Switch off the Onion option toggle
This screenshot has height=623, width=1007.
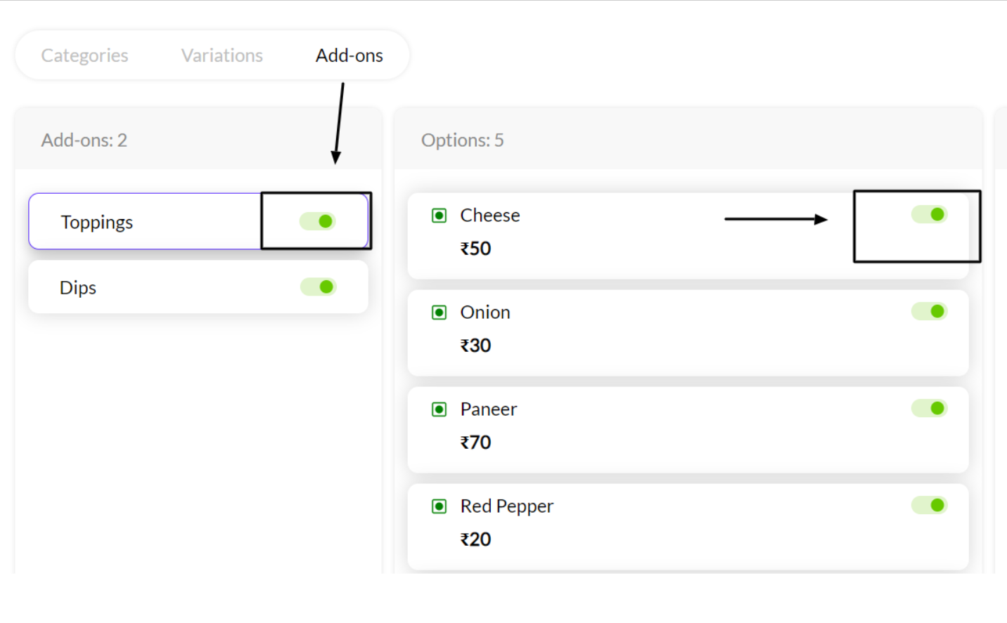929,311
